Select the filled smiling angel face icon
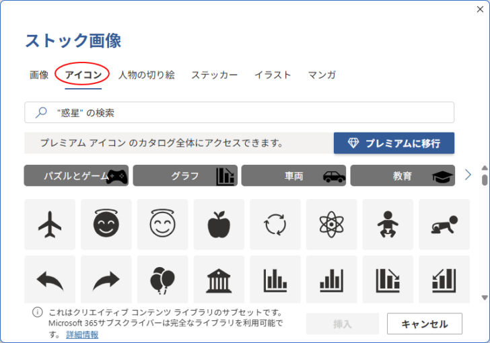Image resolution: width=490 pixels, height=343 pixels. pos(106,224)
